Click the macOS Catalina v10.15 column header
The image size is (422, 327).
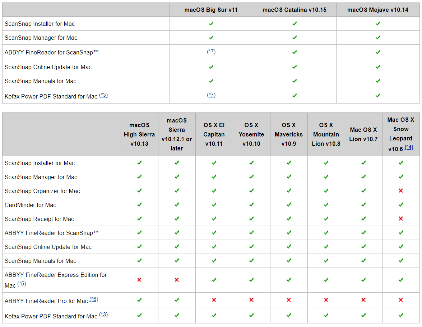click(295, 10)
